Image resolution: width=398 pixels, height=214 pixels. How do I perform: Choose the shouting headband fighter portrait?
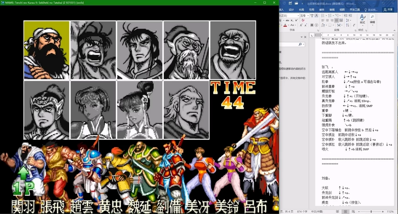pyautogui.click(x=93, y=50)
